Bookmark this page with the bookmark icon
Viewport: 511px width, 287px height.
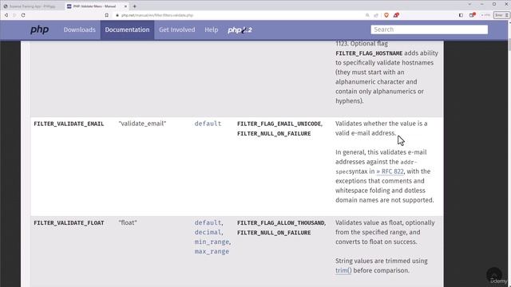pos(106,15)
